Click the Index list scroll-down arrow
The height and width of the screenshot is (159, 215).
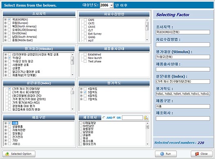coord(72,109)
